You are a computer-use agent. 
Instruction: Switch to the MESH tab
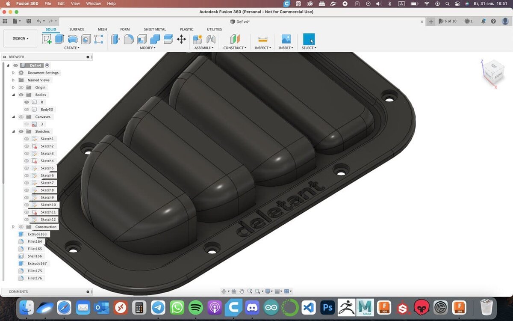click(x=102, y=30)
